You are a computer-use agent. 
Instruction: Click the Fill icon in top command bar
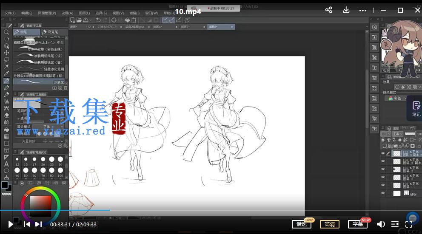pyautogui.click(x=127, y=20)
